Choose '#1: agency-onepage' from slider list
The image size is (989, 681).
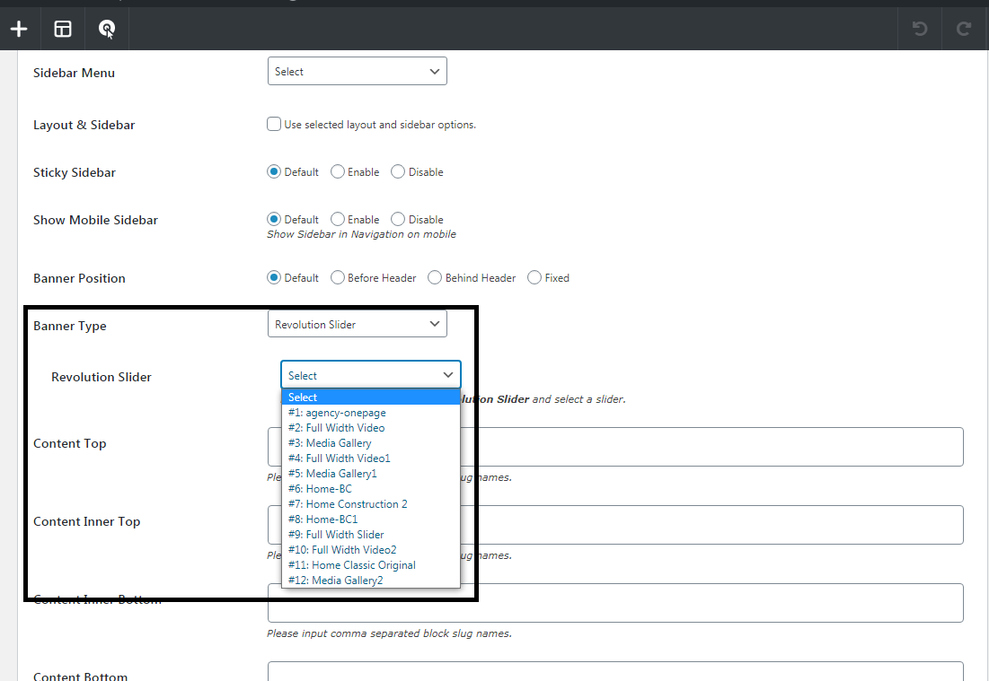tap(337, 413)
